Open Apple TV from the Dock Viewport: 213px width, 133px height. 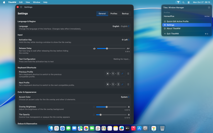coord(127,128)
